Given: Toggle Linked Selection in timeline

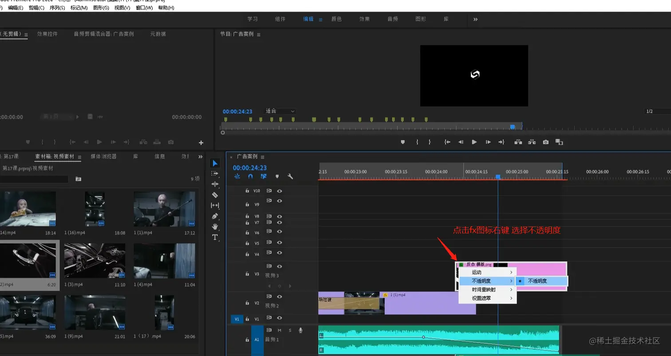Looking at the screenshot, I should 264,176.
